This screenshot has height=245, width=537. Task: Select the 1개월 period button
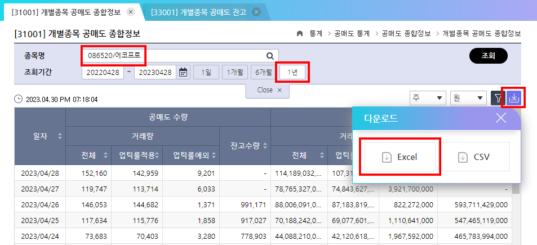tap(235, 72)
